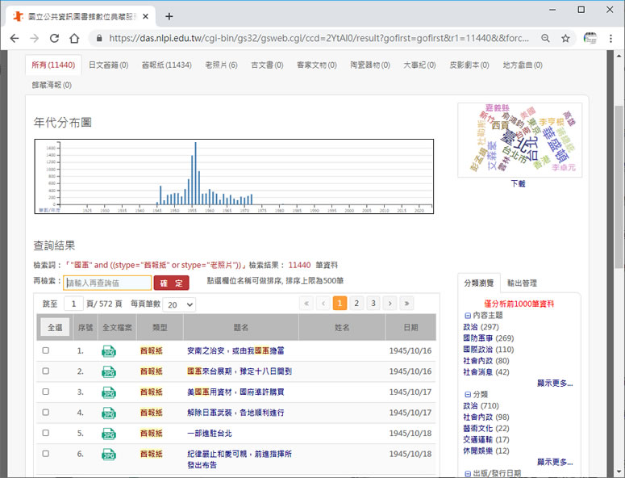Click the browser address bar URL
Screen dimensions: 625x478
click(x=319, y=38)
